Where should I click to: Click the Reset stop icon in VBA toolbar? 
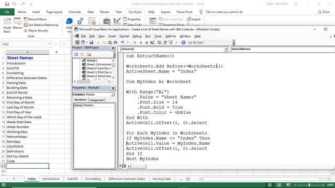click(x=147, y=42)
